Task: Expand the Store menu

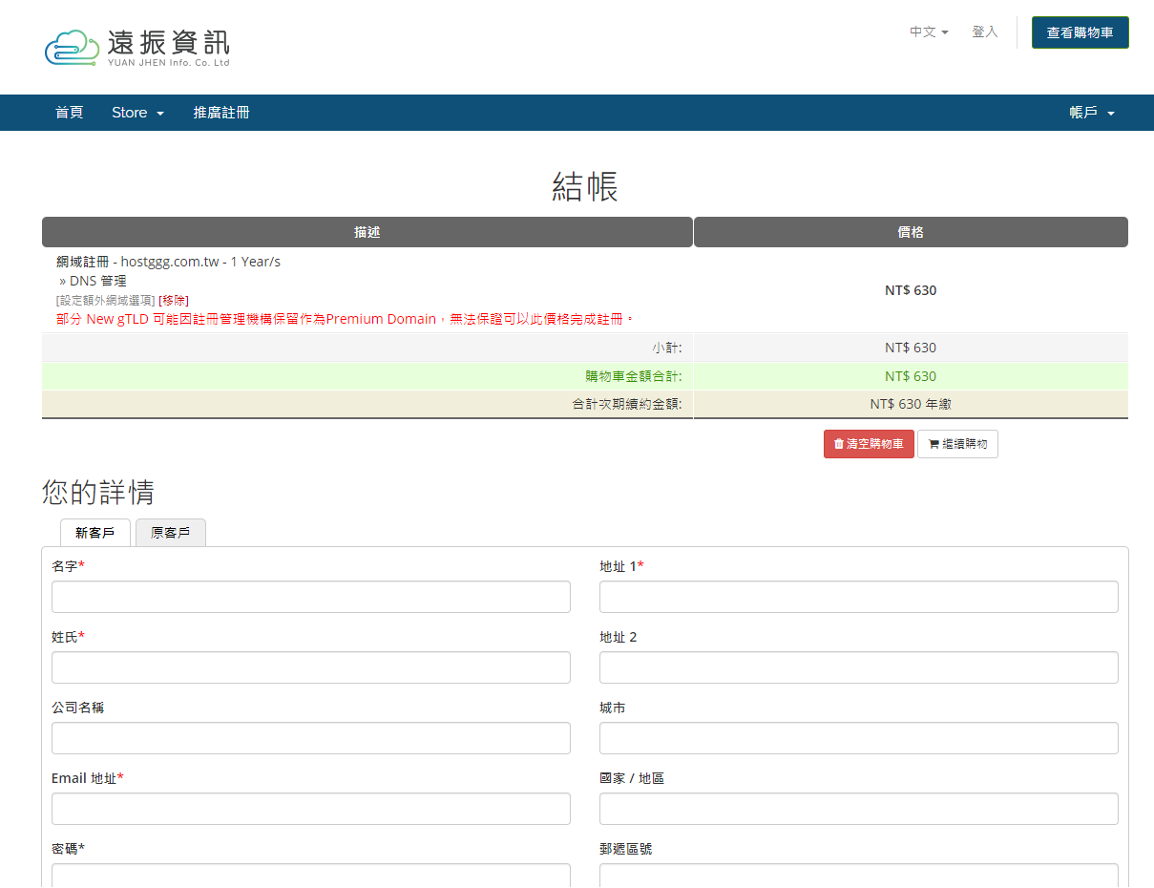Action: click(137, 113)
